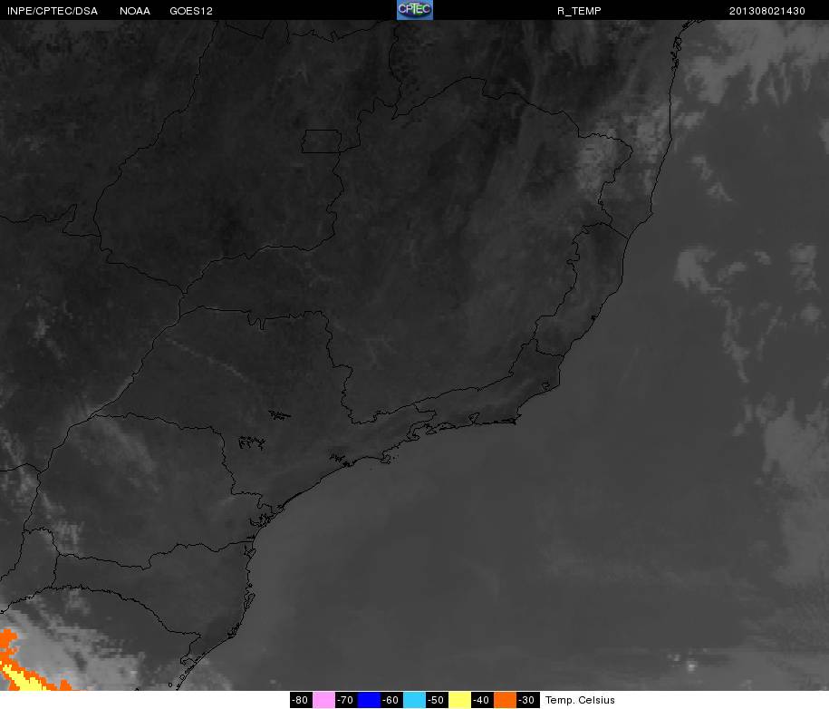Screen dimensions: 829x709
Task: Click the -60 legend value
Action: (x=391, y=699)
